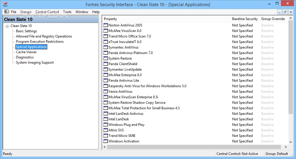
Task: Select Program Execution Restrictions
Action: (x=40, y=41)
